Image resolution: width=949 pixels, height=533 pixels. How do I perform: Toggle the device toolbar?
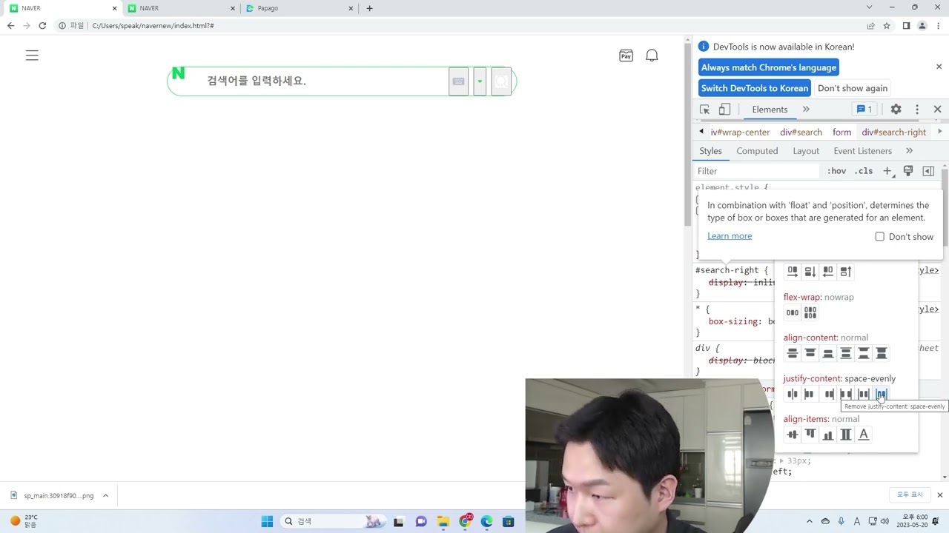(724, 110)
